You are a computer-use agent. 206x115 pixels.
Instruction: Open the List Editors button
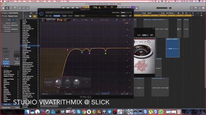click(192, 8)
